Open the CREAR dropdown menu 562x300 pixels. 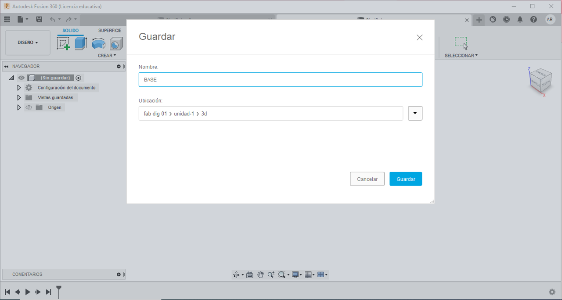coord(107,56)
